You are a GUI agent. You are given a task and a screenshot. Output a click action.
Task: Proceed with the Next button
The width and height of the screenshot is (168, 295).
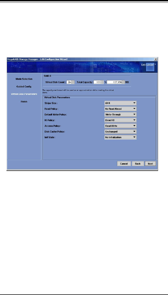[150, 164]
